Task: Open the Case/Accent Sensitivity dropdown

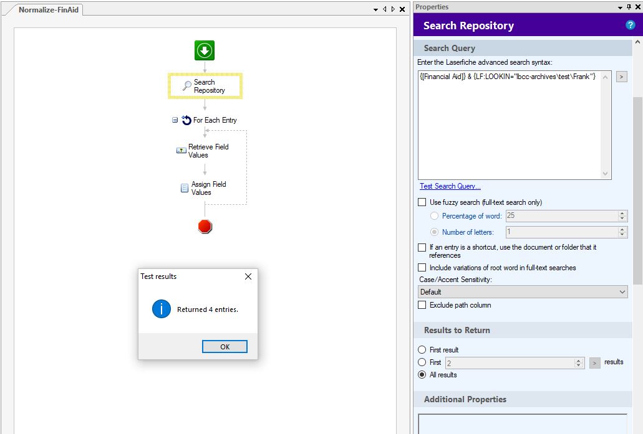Action: click(x=523, y=292)
